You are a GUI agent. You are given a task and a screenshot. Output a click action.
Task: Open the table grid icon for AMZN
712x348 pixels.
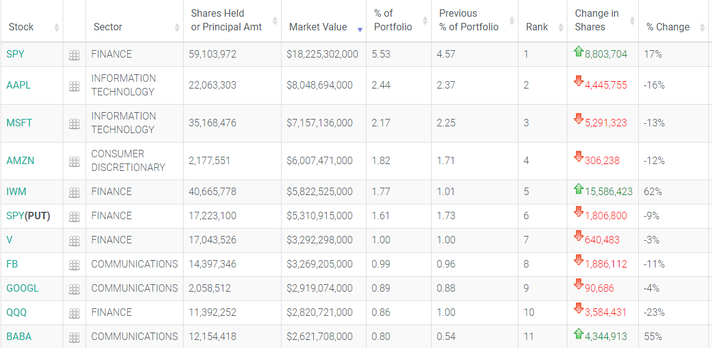tap(74, 162)
